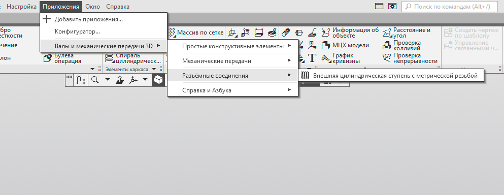Expand Механические передачи submenu
The image size is (504, 195).
click(x=233, y=61)
